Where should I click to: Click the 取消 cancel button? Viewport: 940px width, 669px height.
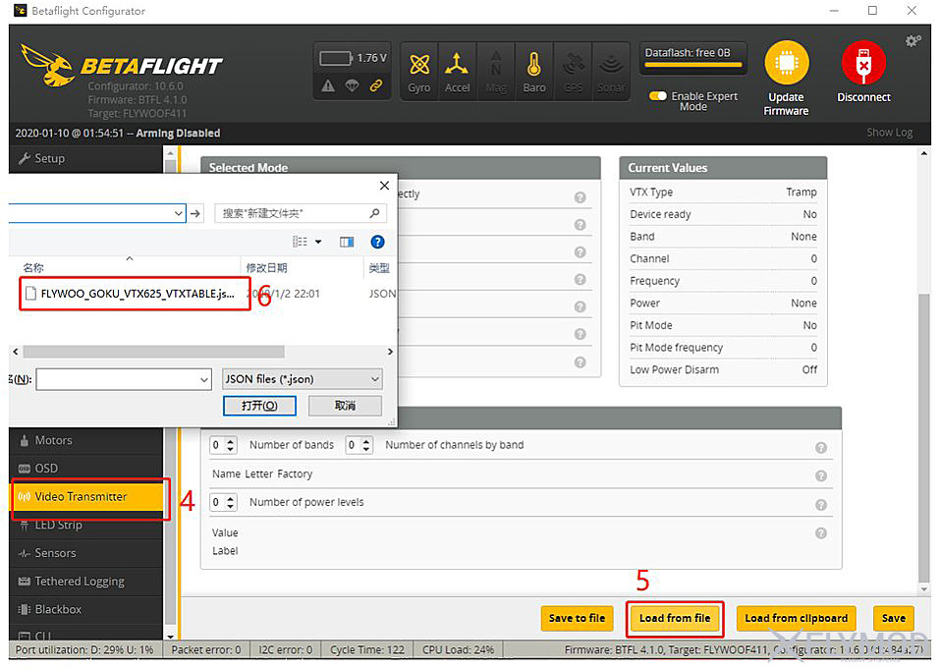tap(345, 406)
